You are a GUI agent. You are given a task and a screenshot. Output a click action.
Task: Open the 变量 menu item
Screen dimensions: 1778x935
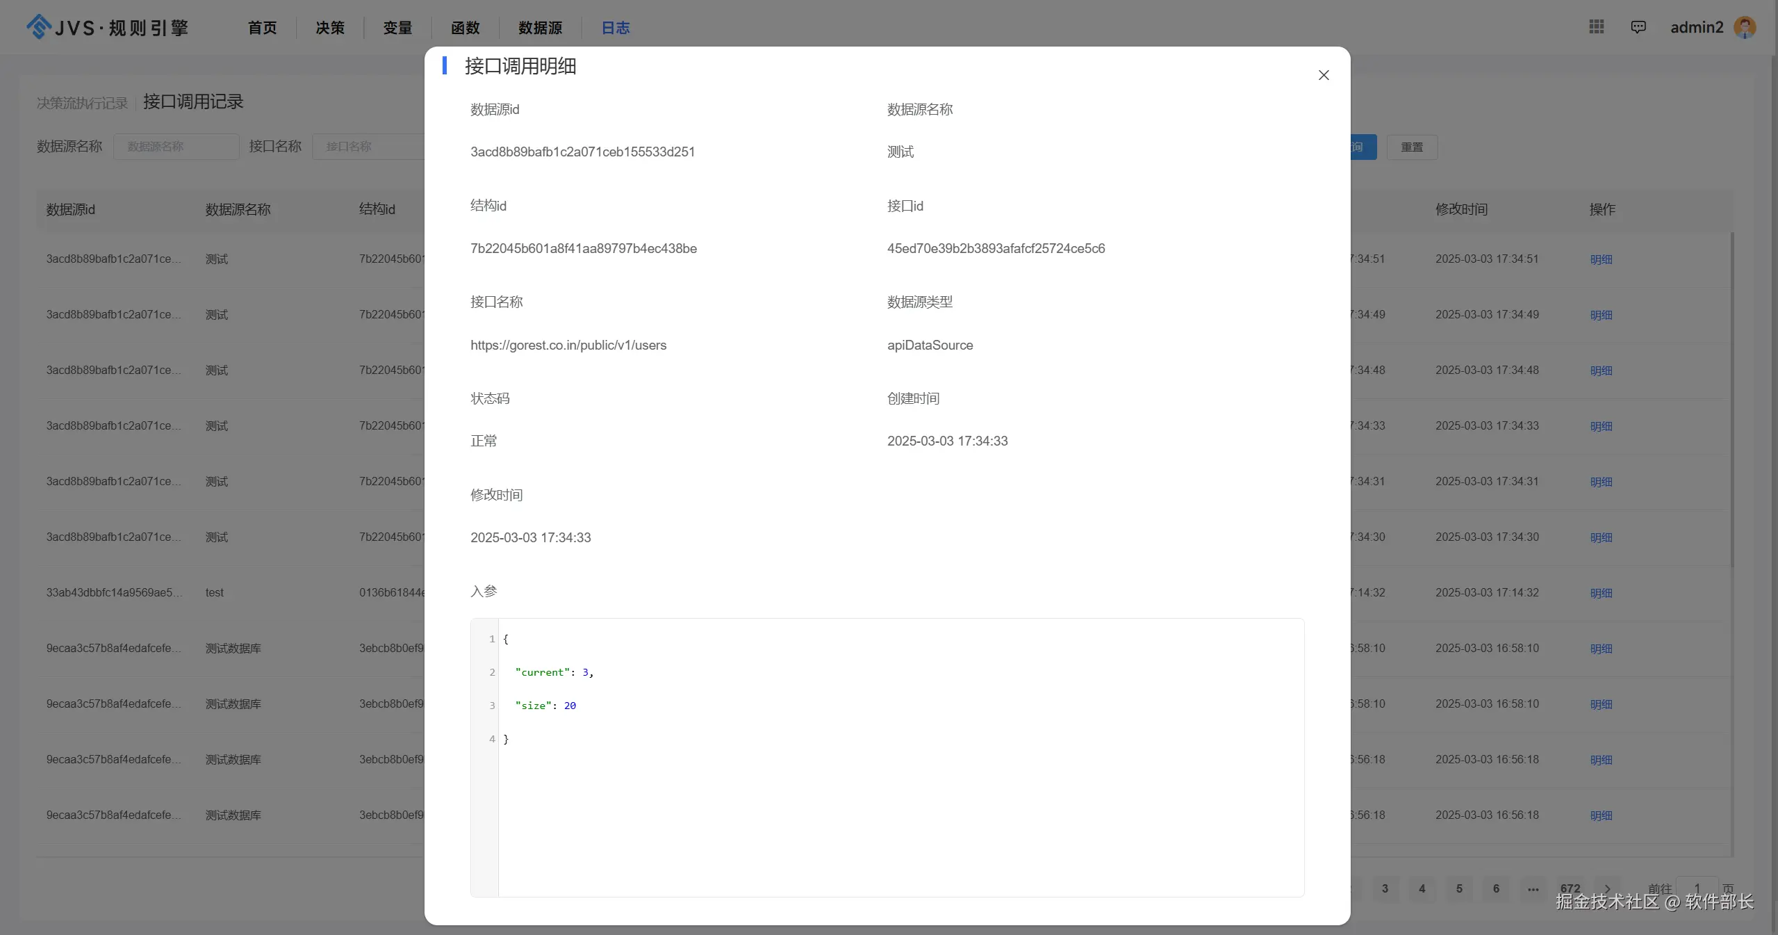[x=397, y=28]
